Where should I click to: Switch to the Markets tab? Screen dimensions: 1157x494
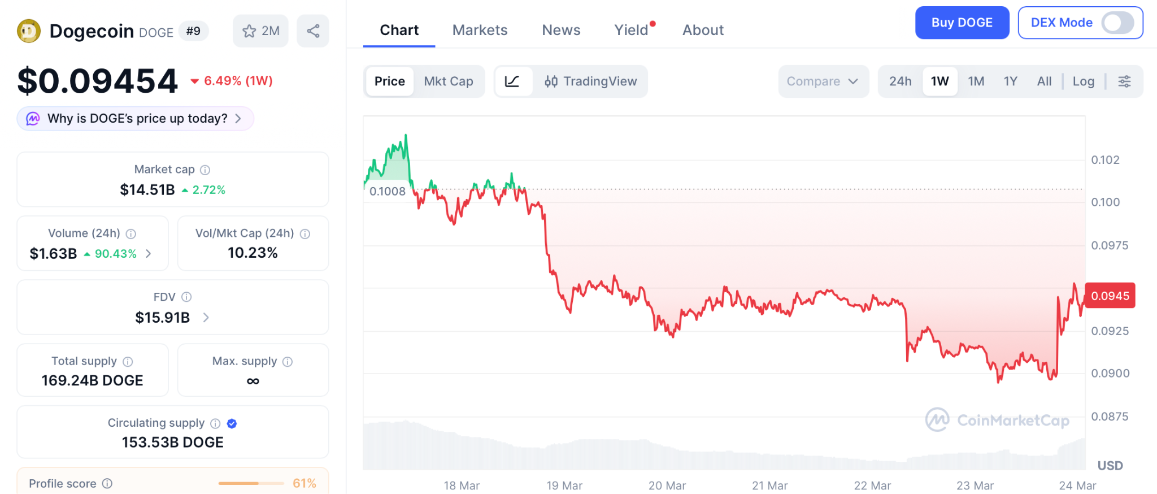[x=480, y=30]
